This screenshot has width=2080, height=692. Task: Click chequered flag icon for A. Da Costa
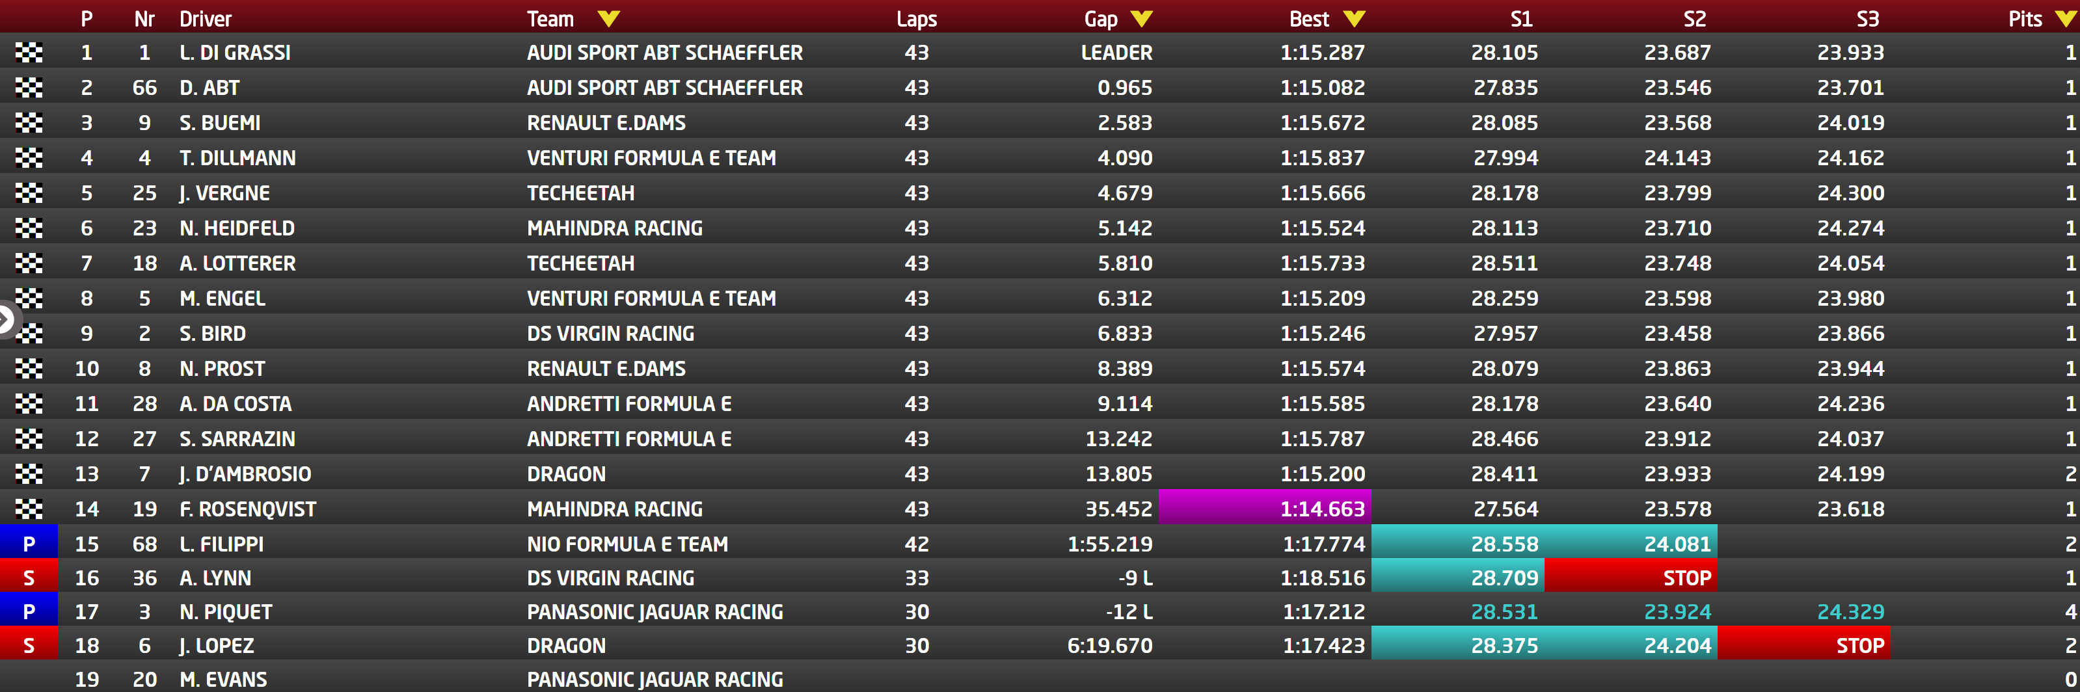[x=29, y=404]
